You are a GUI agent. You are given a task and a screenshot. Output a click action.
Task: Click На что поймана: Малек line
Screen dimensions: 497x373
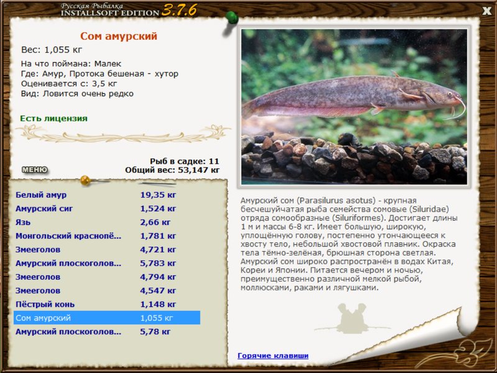click(x=71, y=63)
